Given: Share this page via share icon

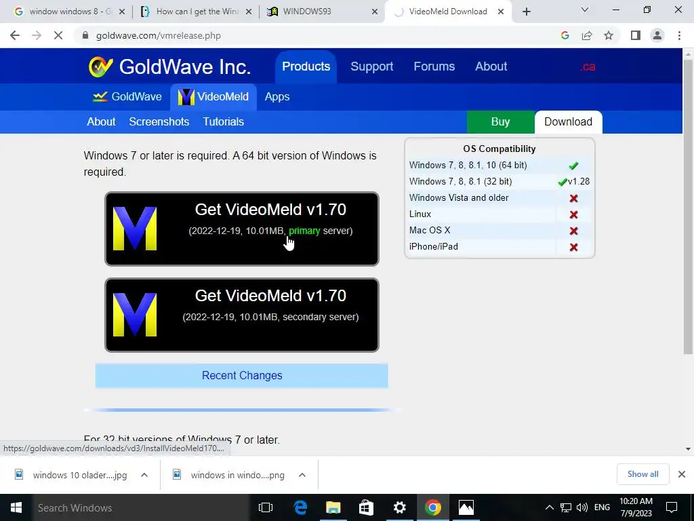Looking at the screenshot, I should click(587, 35).
